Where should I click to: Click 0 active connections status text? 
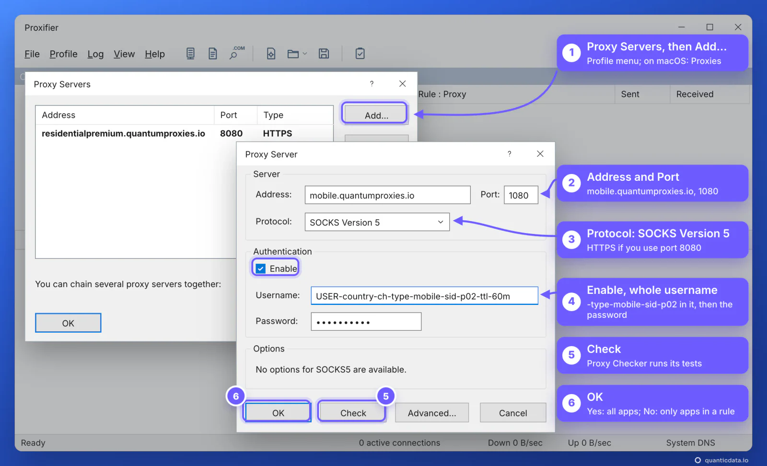click(x=399, y=443)
